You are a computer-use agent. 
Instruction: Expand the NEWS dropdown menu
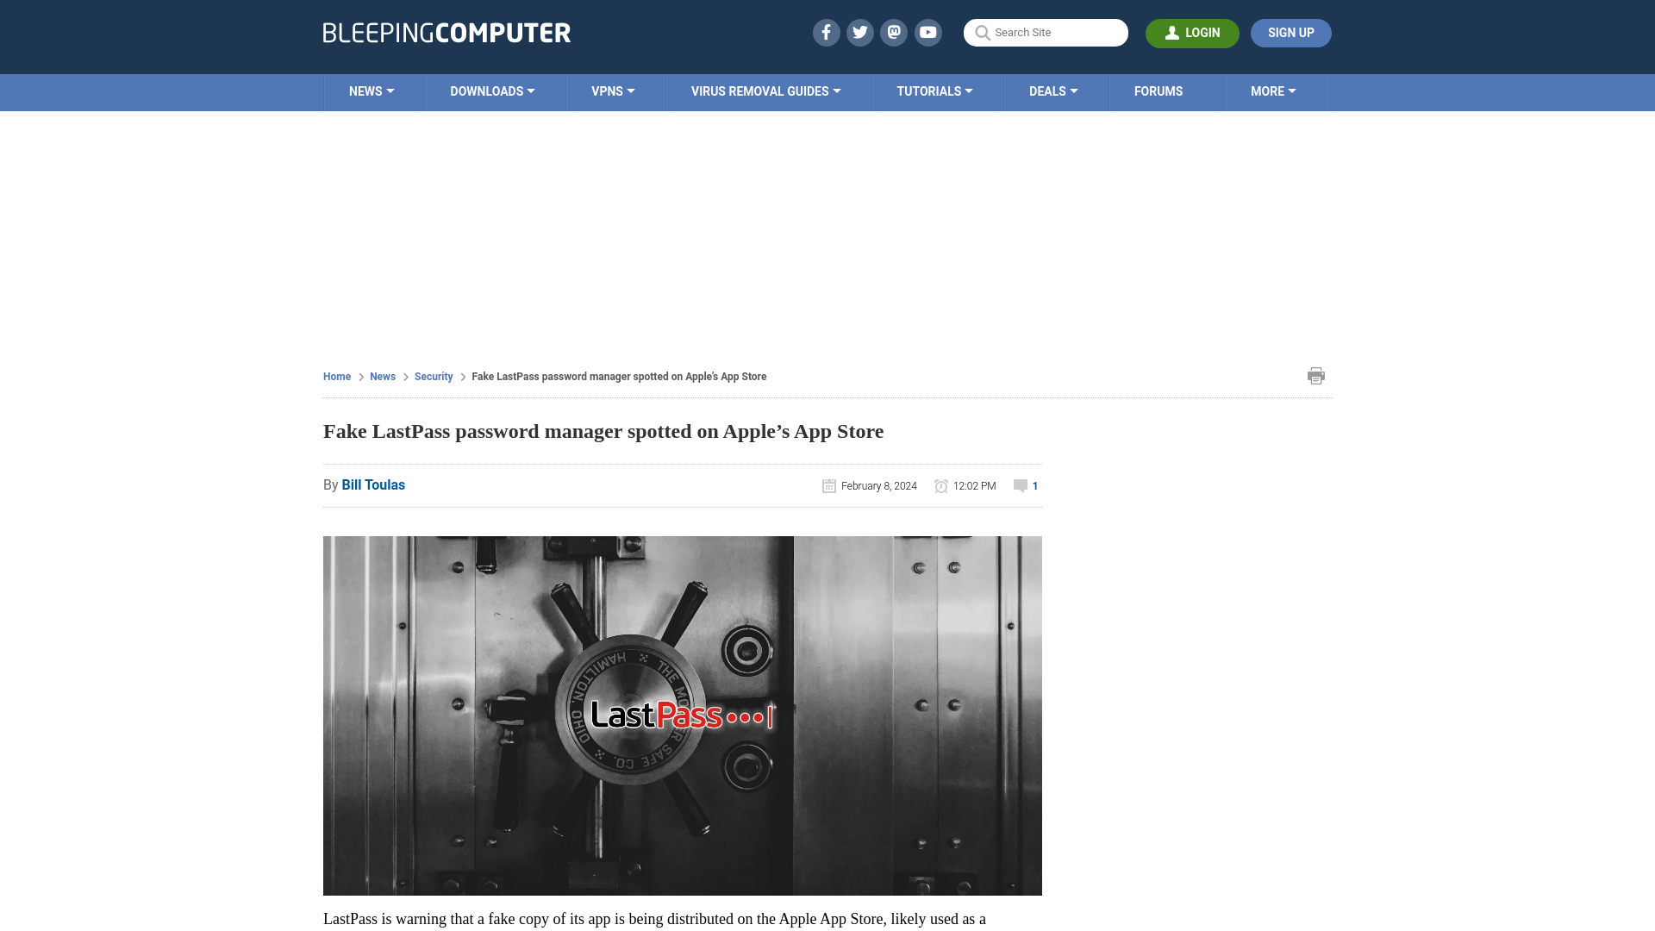pos(373,91)
